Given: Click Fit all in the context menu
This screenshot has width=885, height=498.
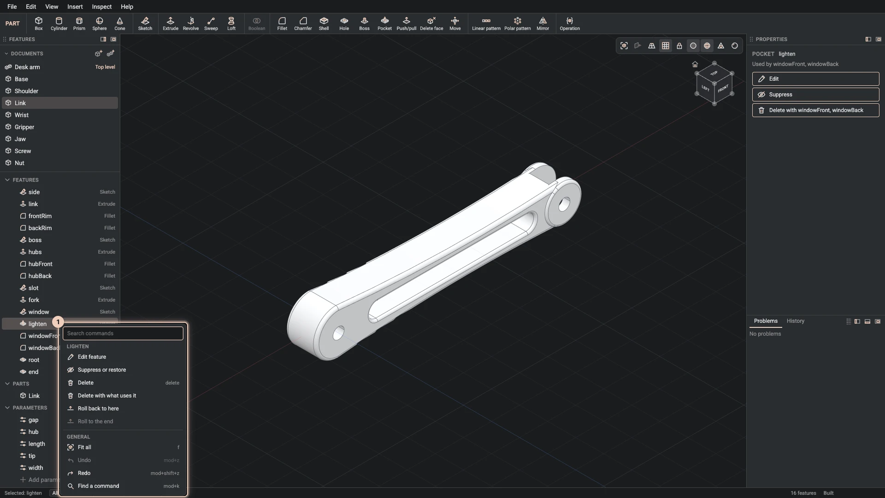Looking at the screenshot, I should [x=123, y=447].
